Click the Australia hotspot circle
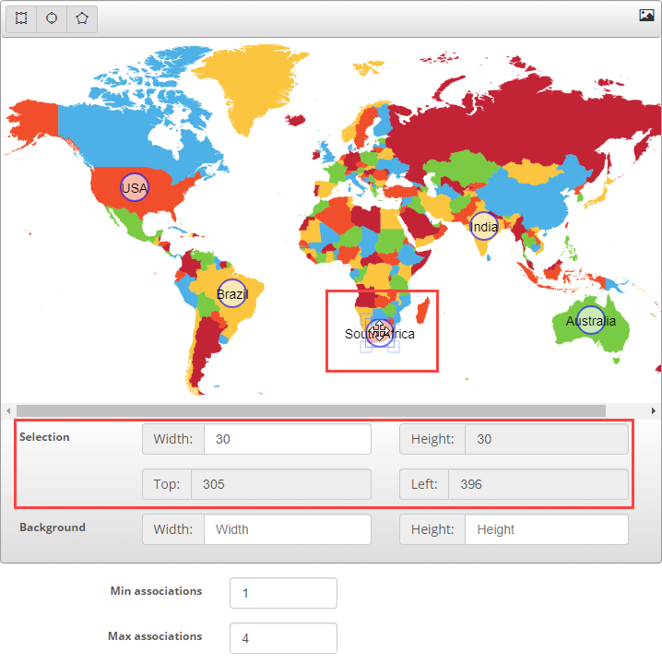This screenshot has height=664, width=662. (591, 320)
